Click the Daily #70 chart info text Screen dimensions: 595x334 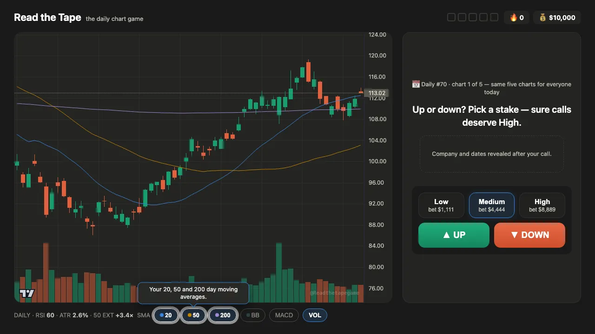tap(492, 88)
